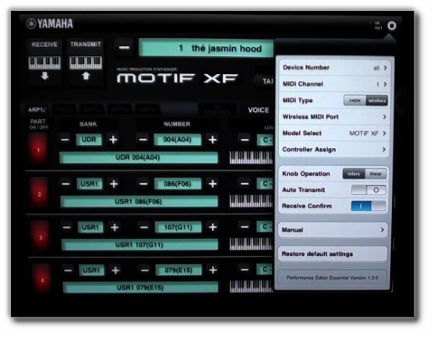
Task: Decrease part 2 bank with minus
Action: click(x=65, y=184)
